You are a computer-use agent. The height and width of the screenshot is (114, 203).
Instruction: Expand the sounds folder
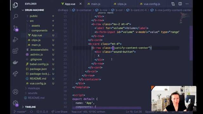32,93
